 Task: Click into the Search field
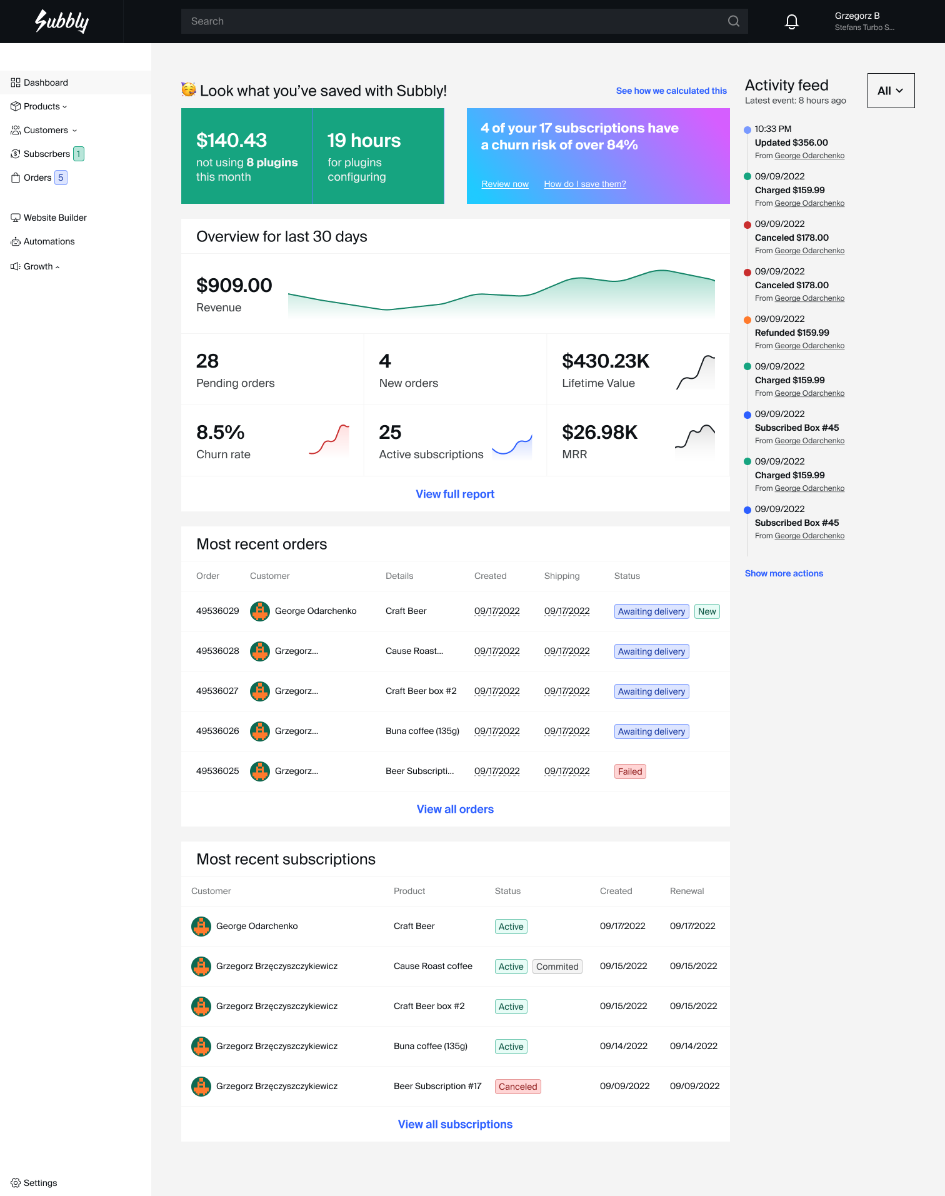point(450,21)
